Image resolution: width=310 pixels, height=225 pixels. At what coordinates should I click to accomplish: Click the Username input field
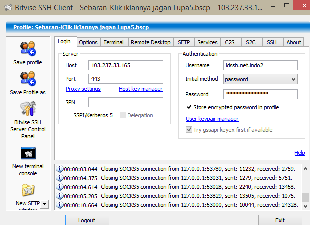point(260,65)
